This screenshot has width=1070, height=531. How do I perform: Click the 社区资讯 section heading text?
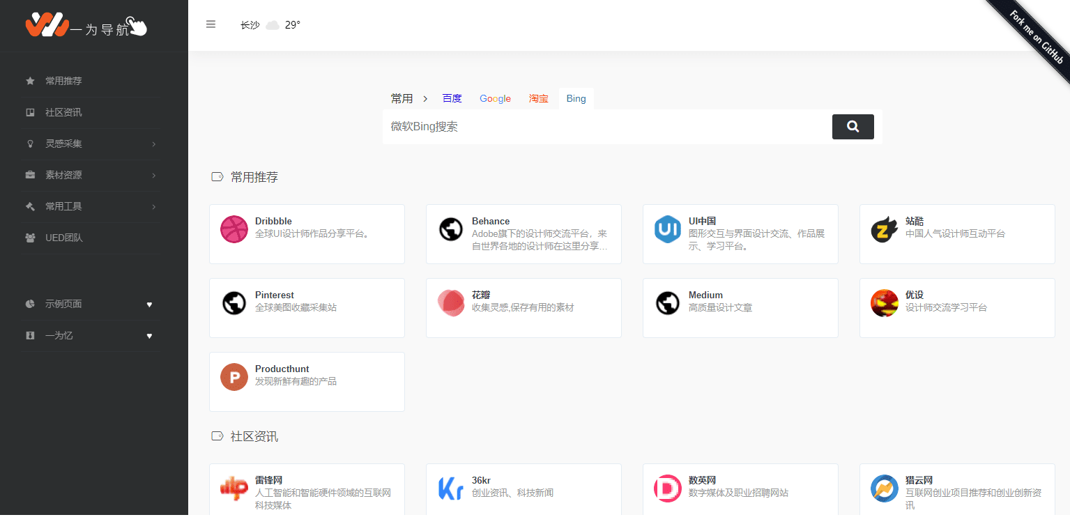254,436
